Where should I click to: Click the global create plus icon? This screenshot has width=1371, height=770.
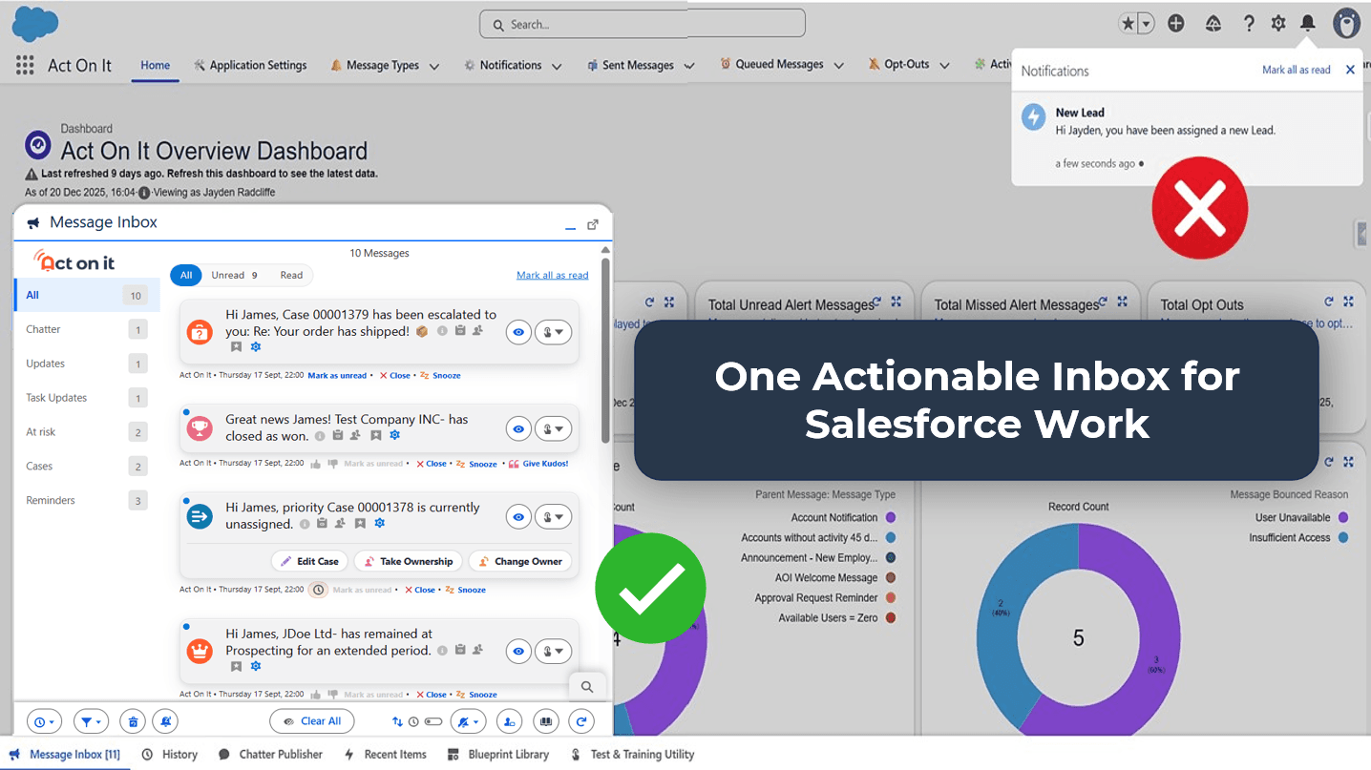click(1176, 23)
